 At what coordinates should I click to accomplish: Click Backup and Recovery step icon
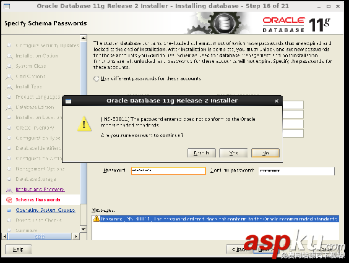coord(9,190)
